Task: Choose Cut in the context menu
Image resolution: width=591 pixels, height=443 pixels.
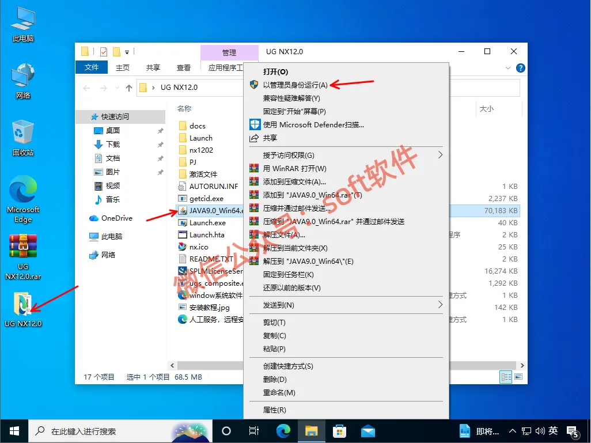Action: coord(346,323)
